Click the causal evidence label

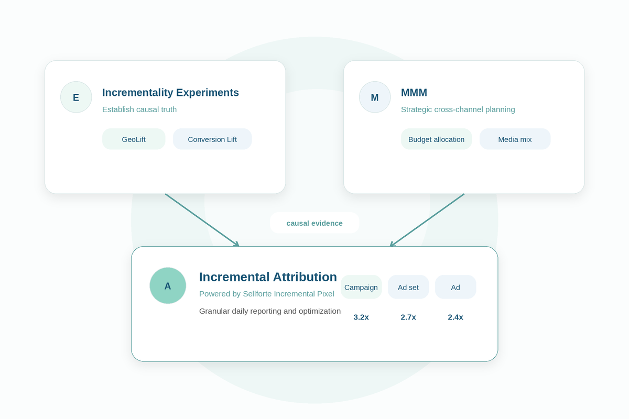(314, 223)
